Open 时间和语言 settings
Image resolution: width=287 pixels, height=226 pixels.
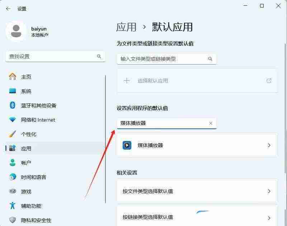[55, 177]
